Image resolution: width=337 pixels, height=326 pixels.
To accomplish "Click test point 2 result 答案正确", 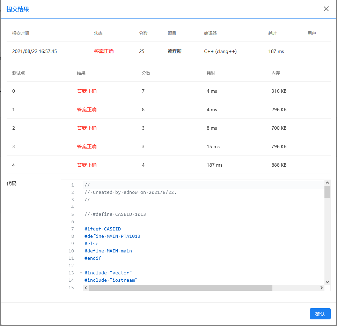I will coord(87,128).
